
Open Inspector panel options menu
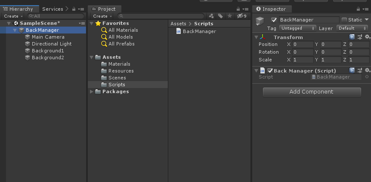366,9
